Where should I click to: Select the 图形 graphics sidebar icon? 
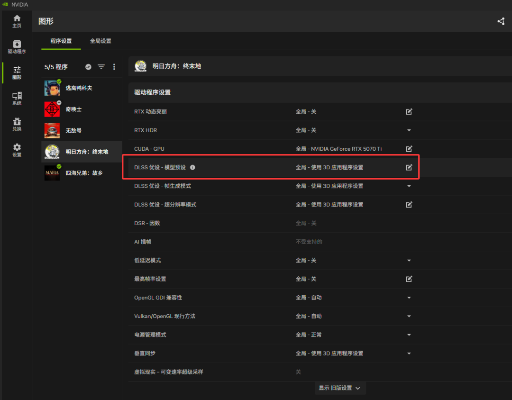[17, 73]
